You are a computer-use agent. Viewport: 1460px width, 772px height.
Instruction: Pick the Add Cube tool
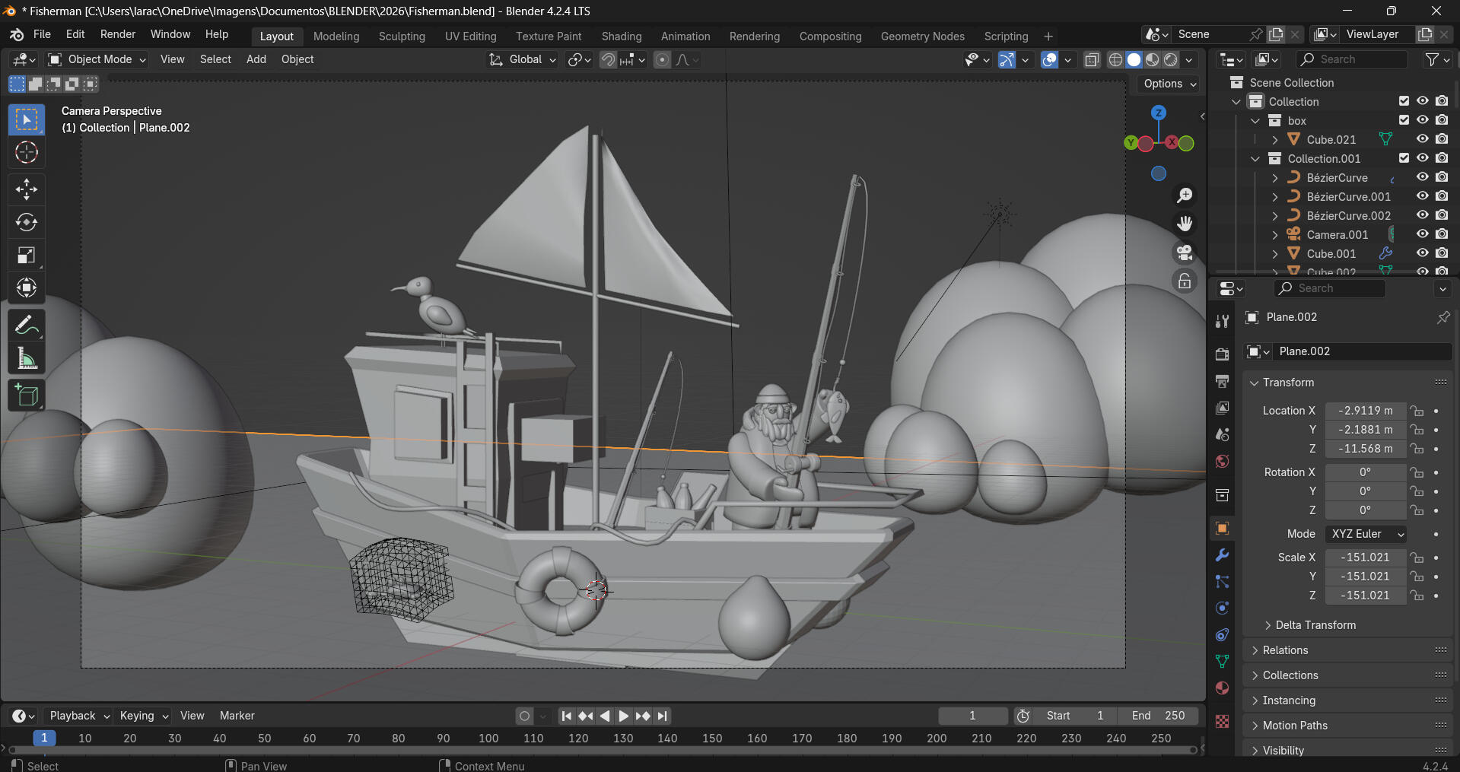click(27, 396)
